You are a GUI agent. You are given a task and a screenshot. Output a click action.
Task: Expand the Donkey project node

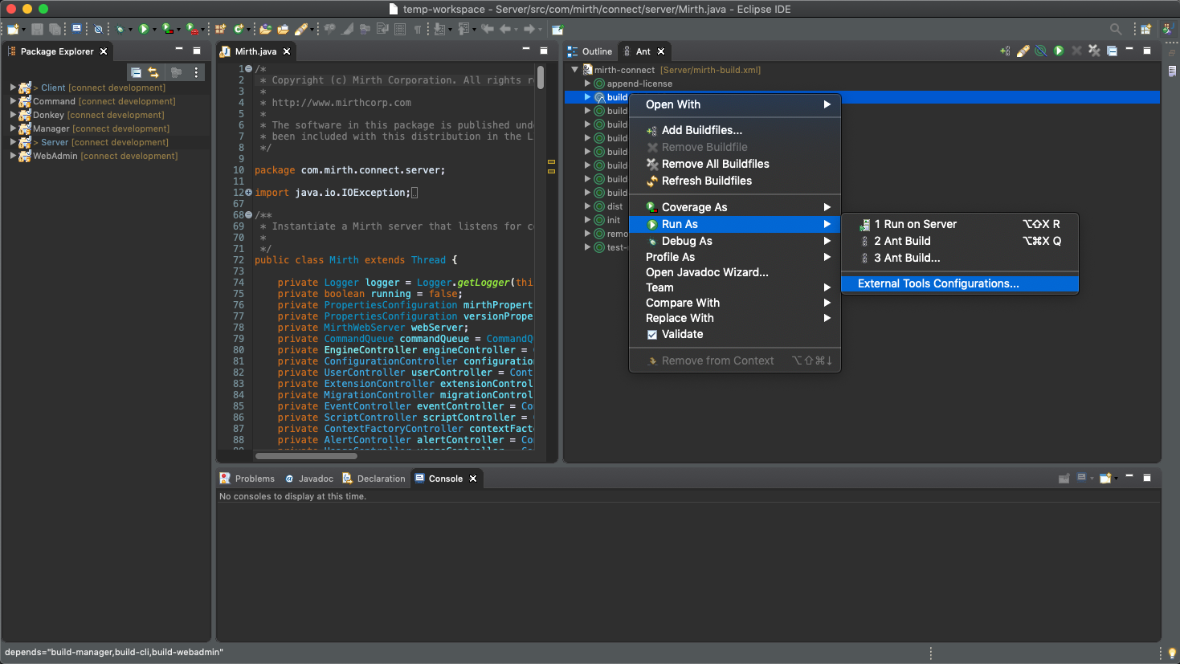tap(13, 115)
